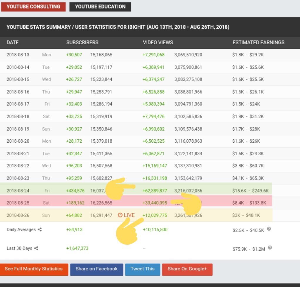Click video views gain +62,389,877
The height and width of the screenshot is (287, 300).
pyautogui.click(x=155, y=191)
